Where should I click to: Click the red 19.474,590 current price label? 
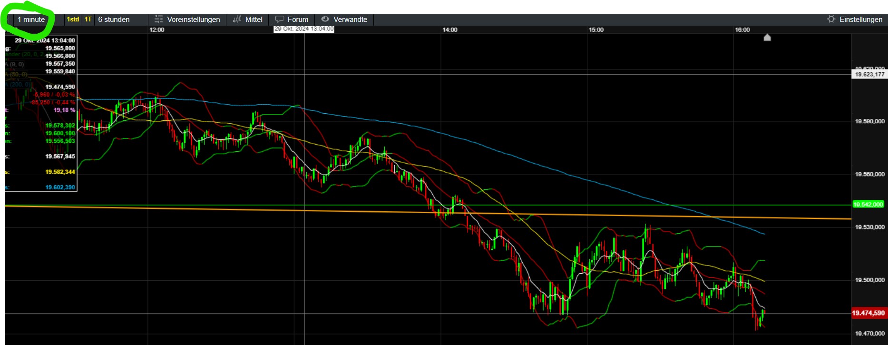868,313
